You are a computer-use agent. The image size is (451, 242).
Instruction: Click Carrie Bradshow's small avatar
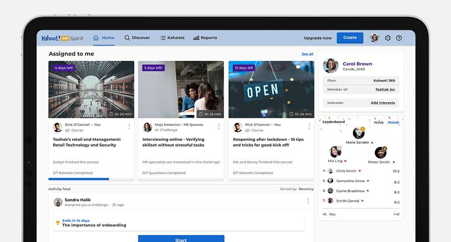click(x=330, y=191)
